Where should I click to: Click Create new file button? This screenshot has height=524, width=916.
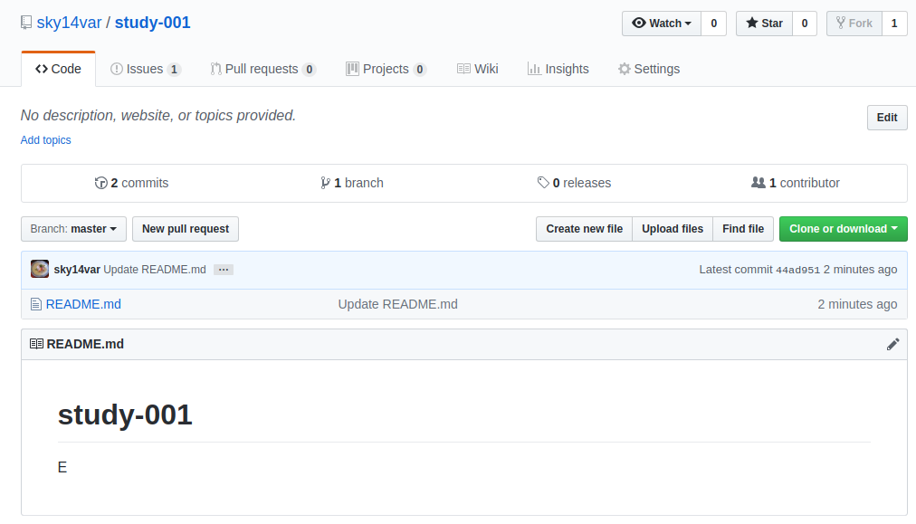(584, 229)
